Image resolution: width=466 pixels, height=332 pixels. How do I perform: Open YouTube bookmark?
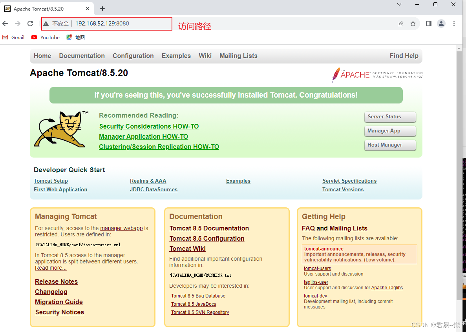pos(46,37)
